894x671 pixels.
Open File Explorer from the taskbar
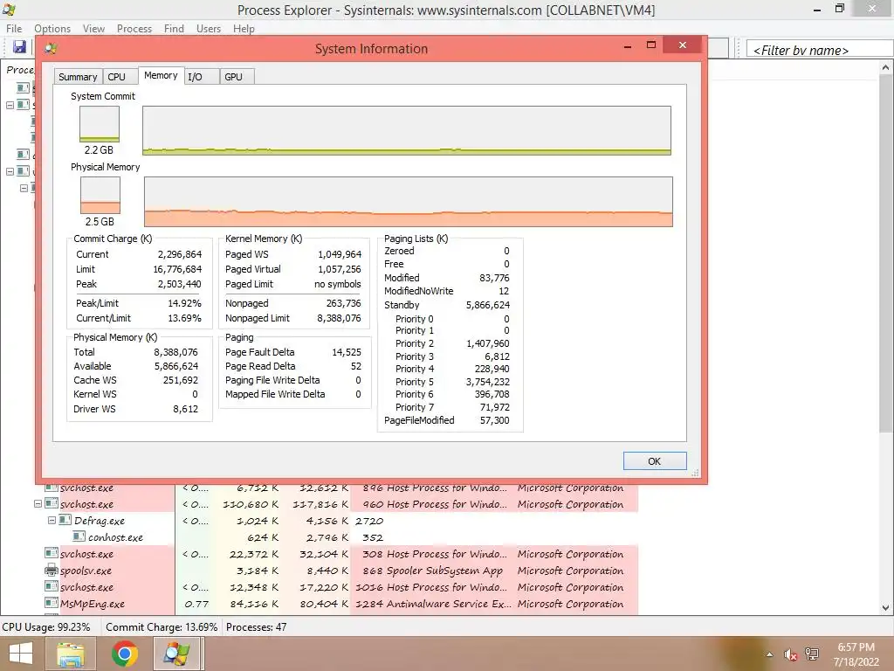click(72, 654)
